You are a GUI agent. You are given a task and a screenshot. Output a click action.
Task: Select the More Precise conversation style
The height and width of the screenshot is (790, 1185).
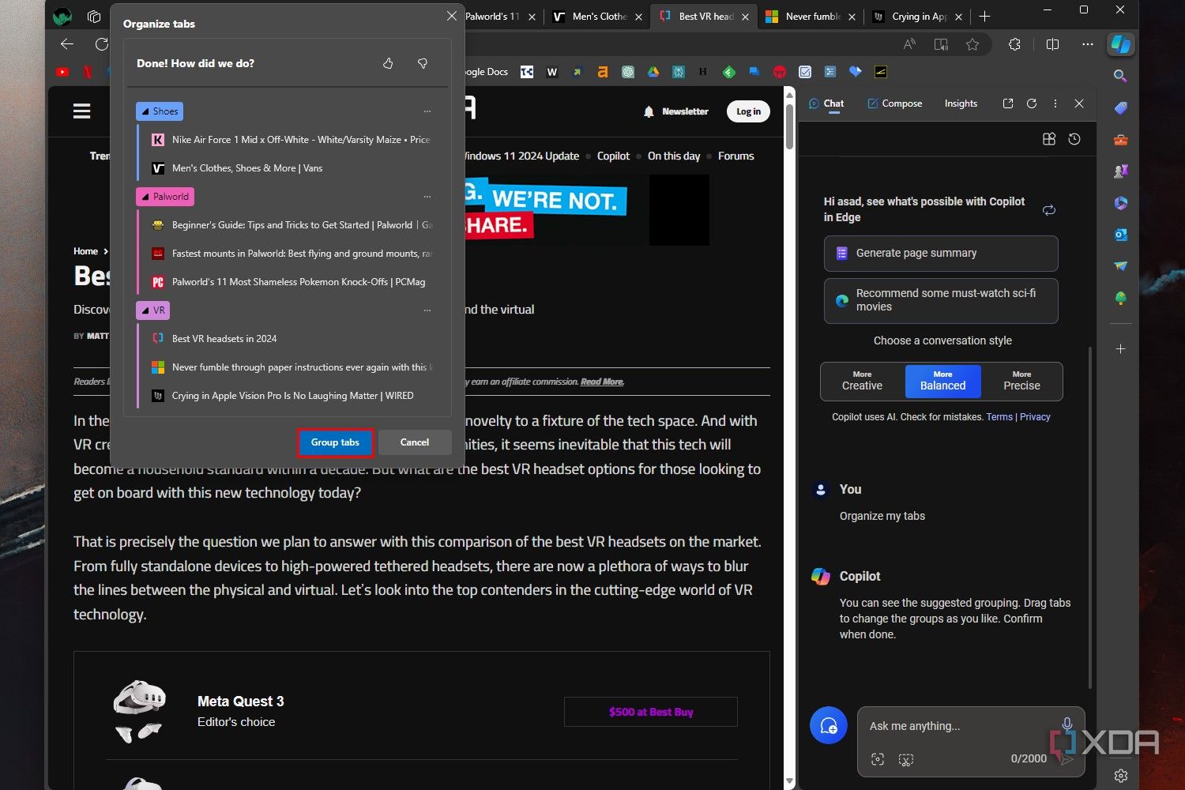coord(1021,382)
